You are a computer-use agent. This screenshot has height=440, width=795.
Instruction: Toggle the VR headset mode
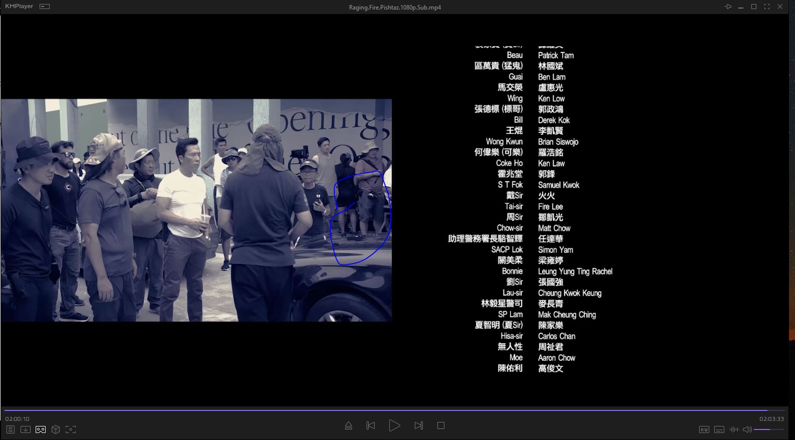coord(41,429)
